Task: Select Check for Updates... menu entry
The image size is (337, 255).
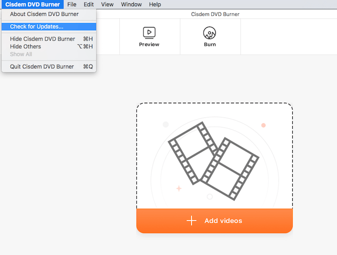Action: [x=37, y=27]
